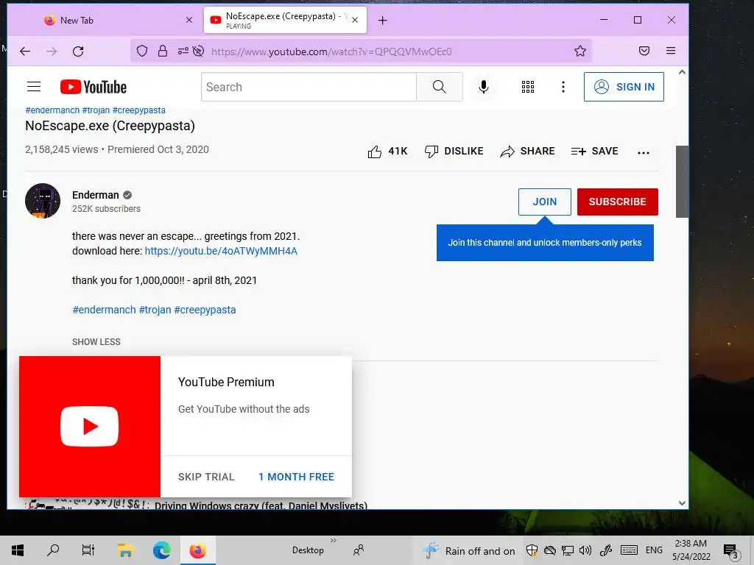This screenshot has width=754, height=565.
Task: Subscribe to the Enderman channel
Action: (x=618, y=202)
